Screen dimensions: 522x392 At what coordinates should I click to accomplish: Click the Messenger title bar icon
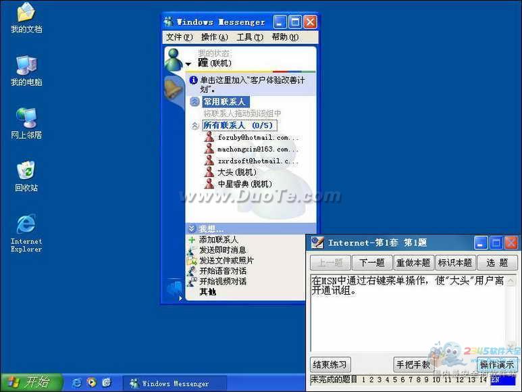point(169,22)
